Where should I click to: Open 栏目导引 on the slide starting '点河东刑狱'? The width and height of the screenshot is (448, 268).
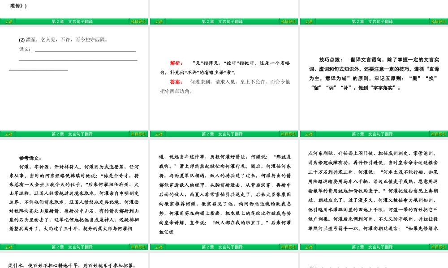[x=438, y=247]
